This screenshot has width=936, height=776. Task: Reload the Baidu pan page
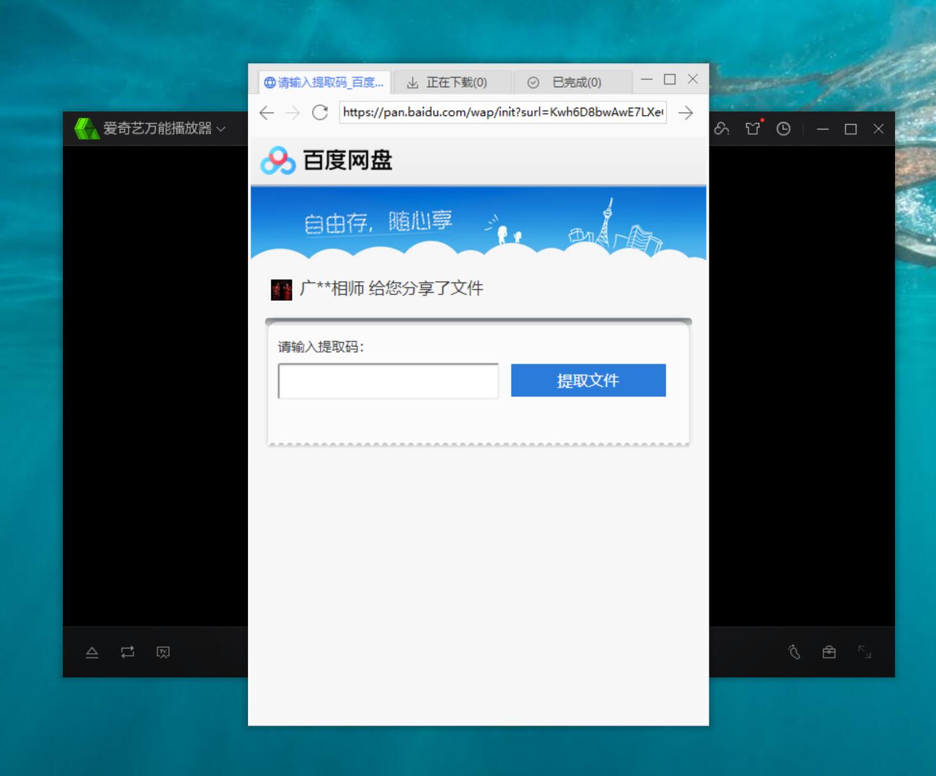tap(320, 113)
